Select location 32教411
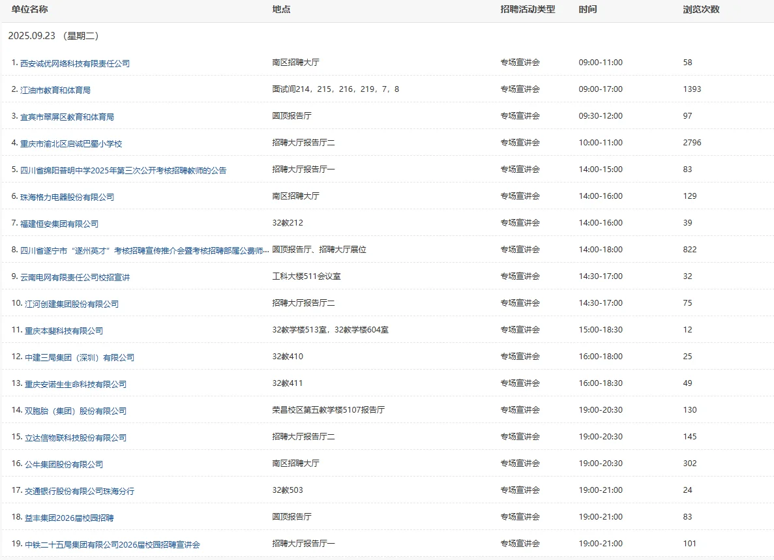The width and height of the screenshot is (774, 560). (288, 383)
